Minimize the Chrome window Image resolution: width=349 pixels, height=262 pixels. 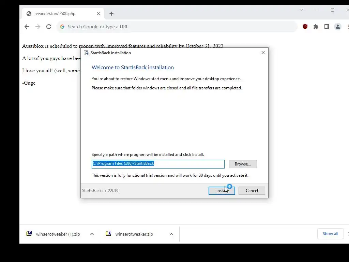317,10
